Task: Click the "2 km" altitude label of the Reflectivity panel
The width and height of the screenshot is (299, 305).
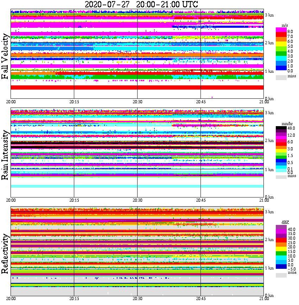Action: click(x=269, y=239)
